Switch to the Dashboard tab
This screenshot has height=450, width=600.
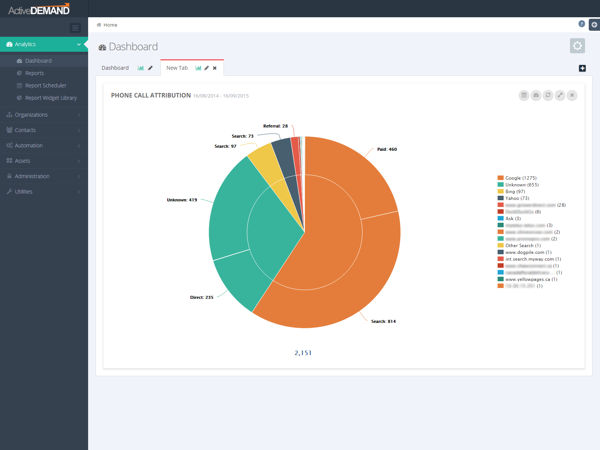115,68
